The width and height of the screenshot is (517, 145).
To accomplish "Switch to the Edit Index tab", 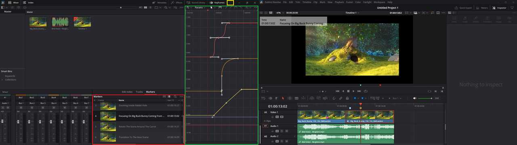I will pos(127,92).
